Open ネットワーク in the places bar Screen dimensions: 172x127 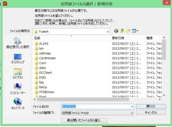coord(18,104)
